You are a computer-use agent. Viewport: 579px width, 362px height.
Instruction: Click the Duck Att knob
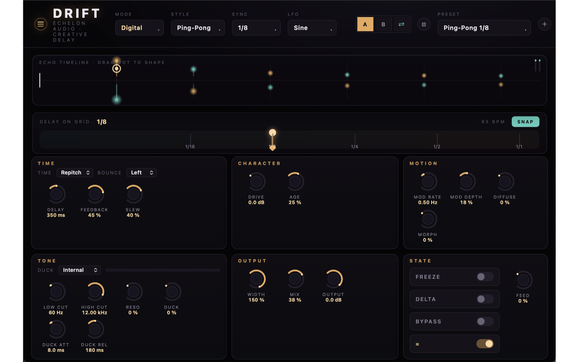coord(56,329)
